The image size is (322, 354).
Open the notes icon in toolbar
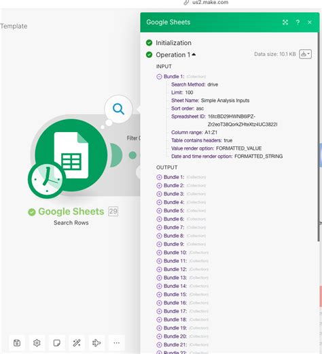pyautogui.click(x=57, y=343)
